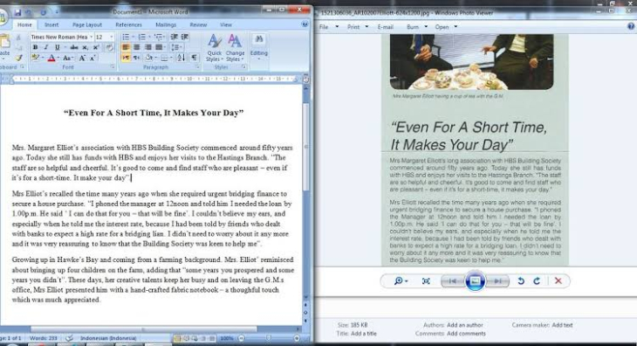Open Times New Roman font name dropdown
The image size is (637, 346).
click(91, 37)
